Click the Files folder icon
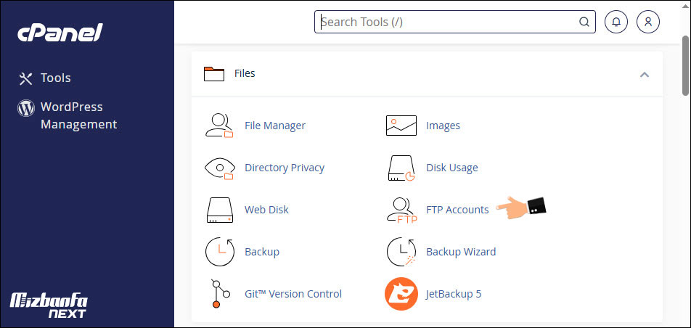691x328 pixels. point(214,73)
